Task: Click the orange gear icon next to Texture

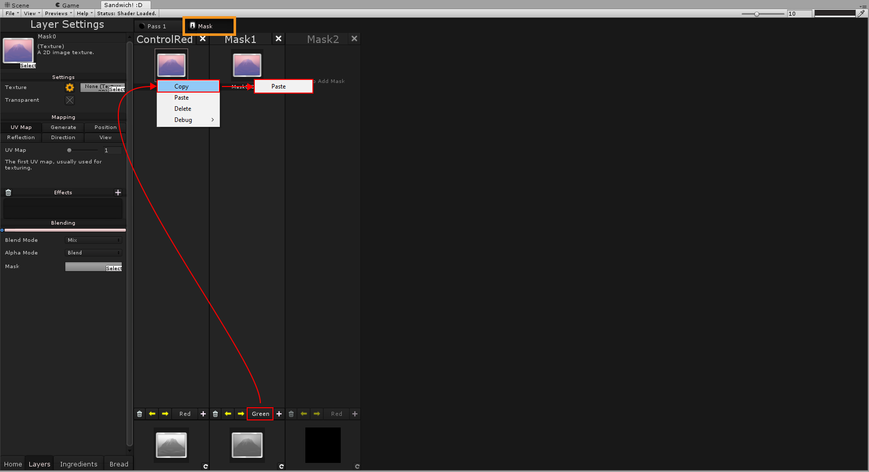Action: 70,88
